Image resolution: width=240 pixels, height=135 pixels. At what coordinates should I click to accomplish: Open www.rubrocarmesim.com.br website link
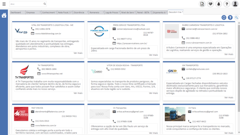(199, 42)
